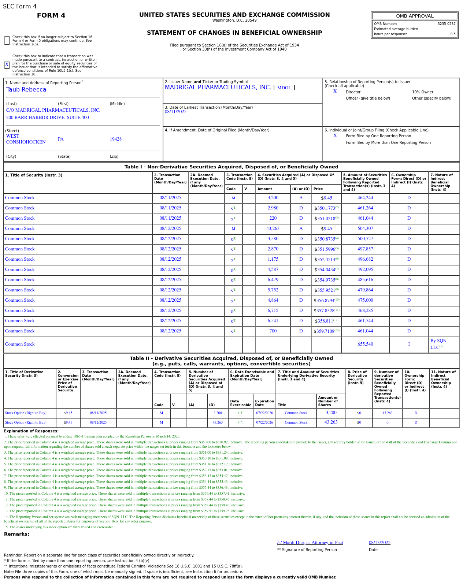Click the beneficially owned amount 464,244
Viewport: 463px width, 588px height.
click(365, 198)
